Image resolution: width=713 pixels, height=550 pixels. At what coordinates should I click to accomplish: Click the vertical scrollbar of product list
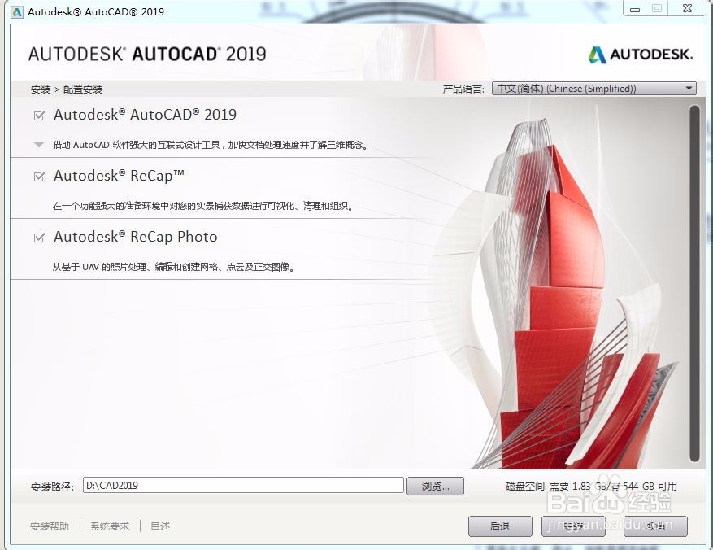click(x=694, y=283)
